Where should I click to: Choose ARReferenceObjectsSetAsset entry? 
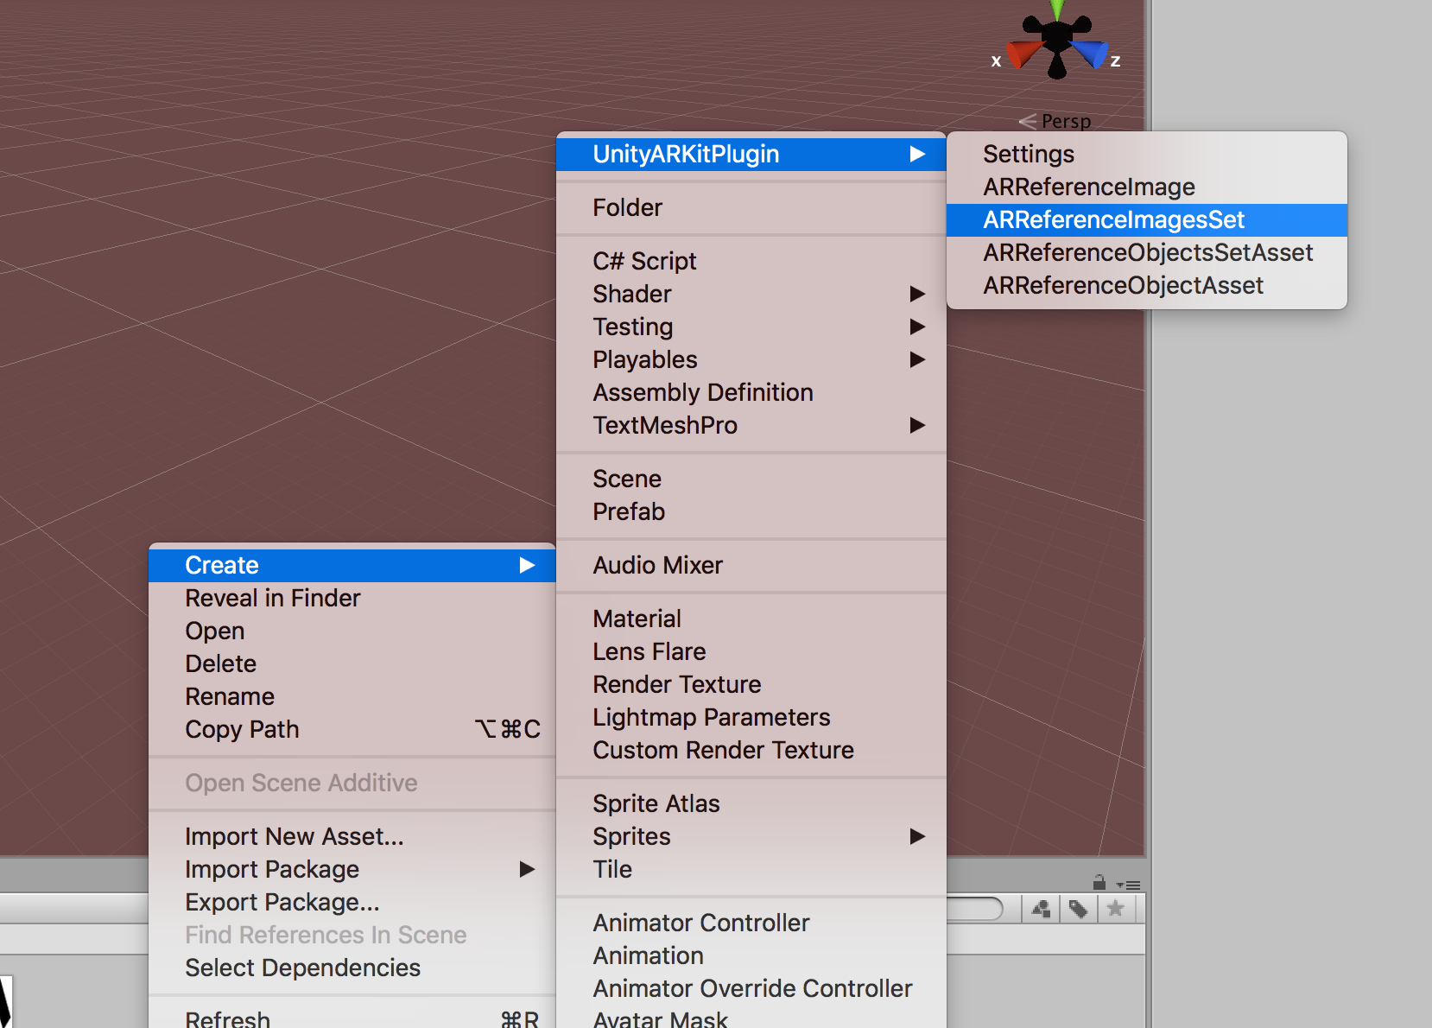click(x=1147, y=252)
